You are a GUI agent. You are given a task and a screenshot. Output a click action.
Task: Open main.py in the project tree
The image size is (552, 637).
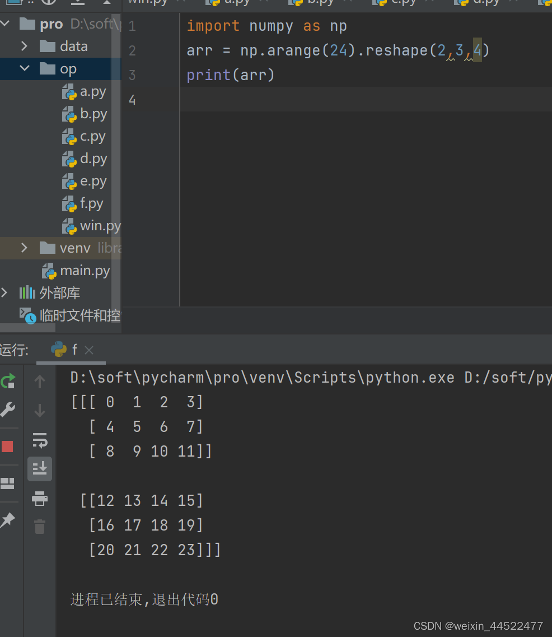[76, 271]
